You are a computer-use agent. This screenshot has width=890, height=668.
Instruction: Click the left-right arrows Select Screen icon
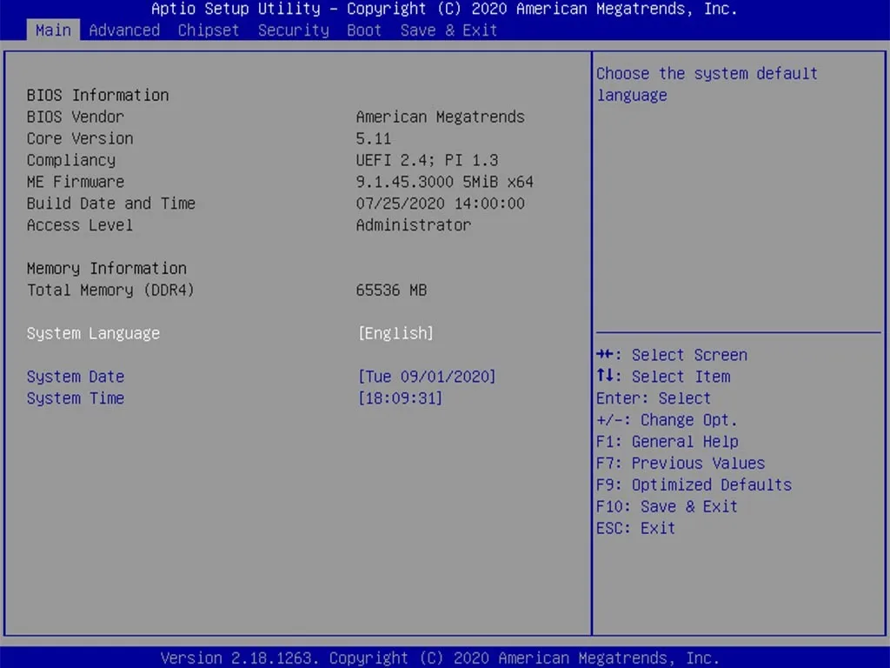(605, 355)
